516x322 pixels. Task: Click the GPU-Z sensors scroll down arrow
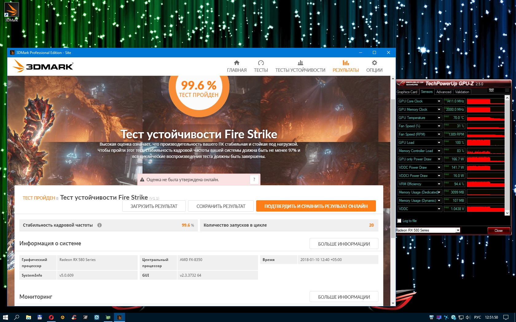point(507,213)
